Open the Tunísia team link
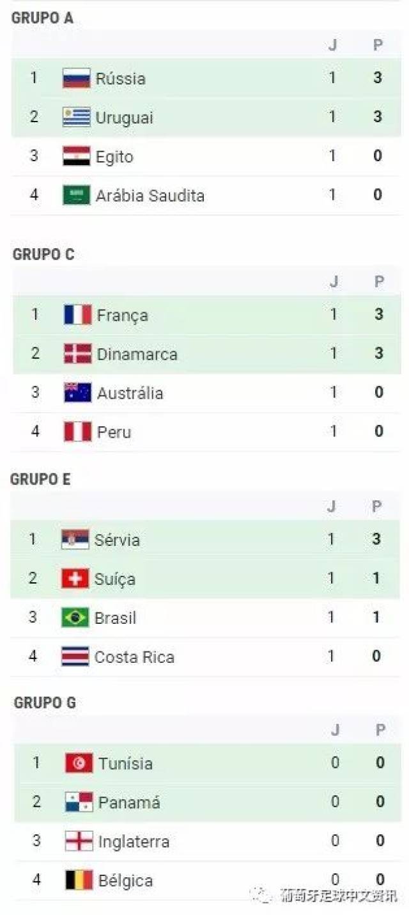409x915 pixels. 125,763
